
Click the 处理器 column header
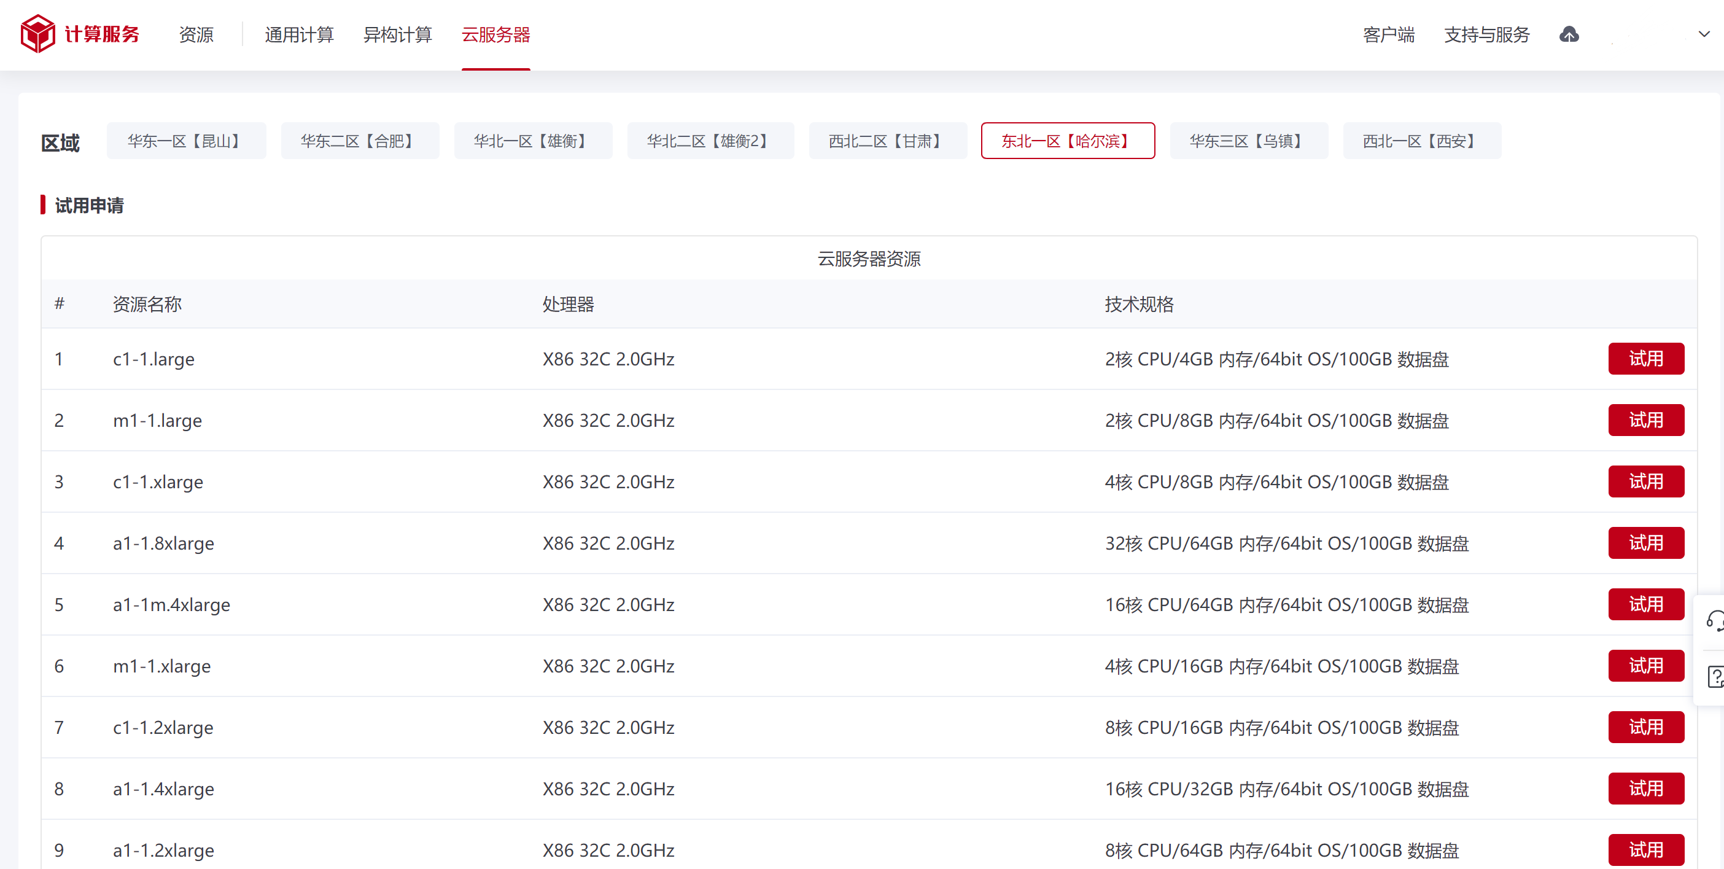click(x=568, y=305)
